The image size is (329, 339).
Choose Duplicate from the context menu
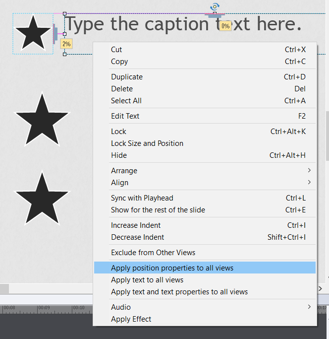127,77
